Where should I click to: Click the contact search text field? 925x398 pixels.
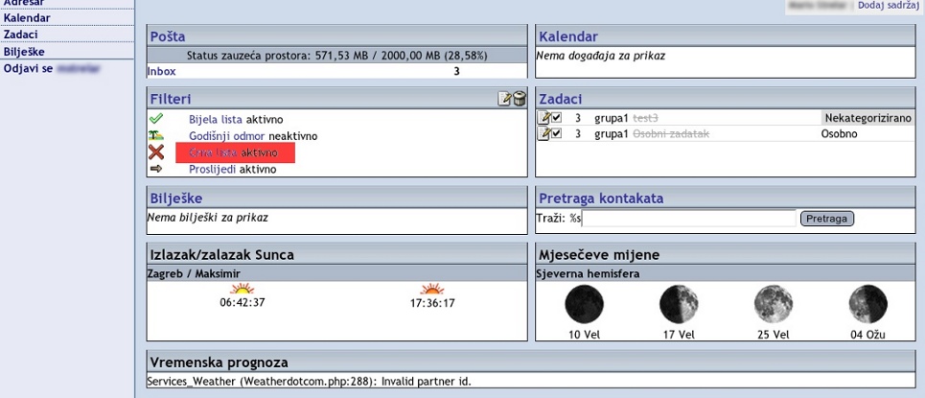click(x=689, y=219)
